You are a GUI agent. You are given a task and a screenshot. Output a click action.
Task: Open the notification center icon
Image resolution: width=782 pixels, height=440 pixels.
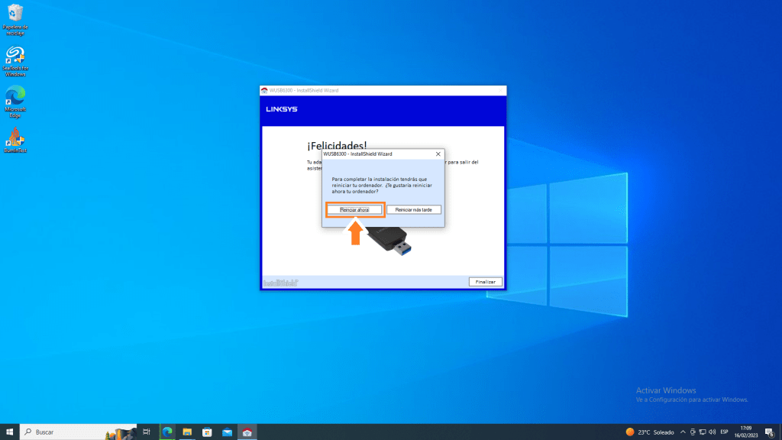769,432
